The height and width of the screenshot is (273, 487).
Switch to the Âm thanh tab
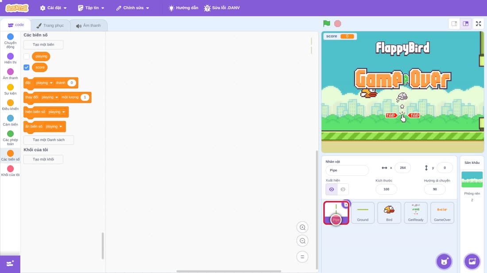(89, 26)
